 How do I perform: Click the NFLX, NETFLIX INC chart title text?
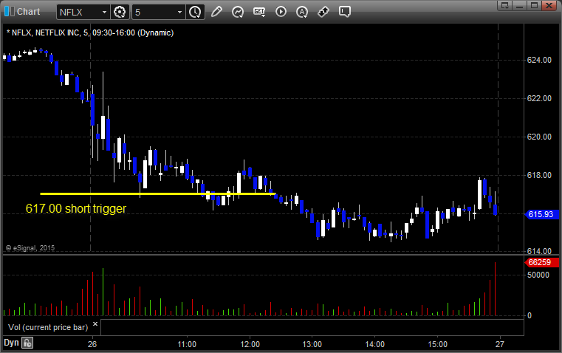[90, 32]
